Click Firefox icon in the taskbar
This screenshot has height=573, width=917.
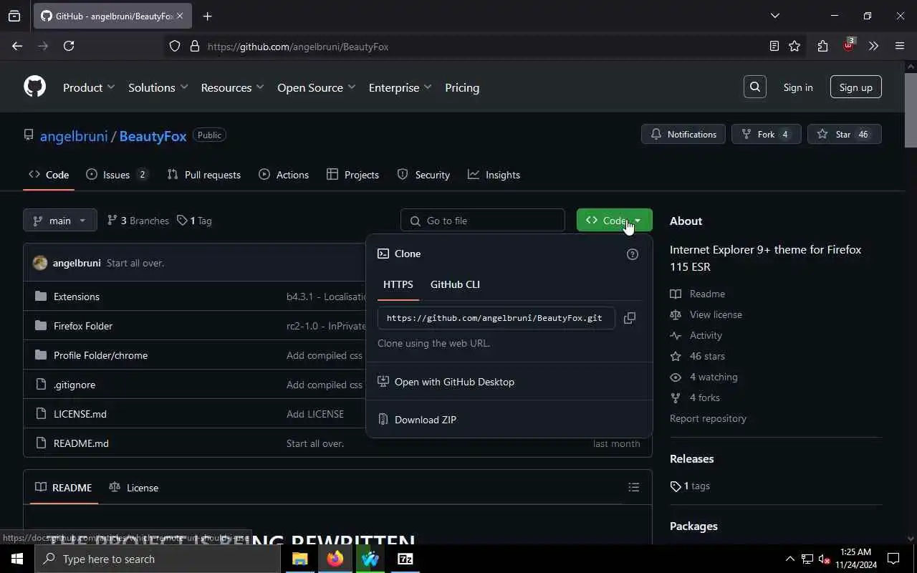tap(335, 559)
